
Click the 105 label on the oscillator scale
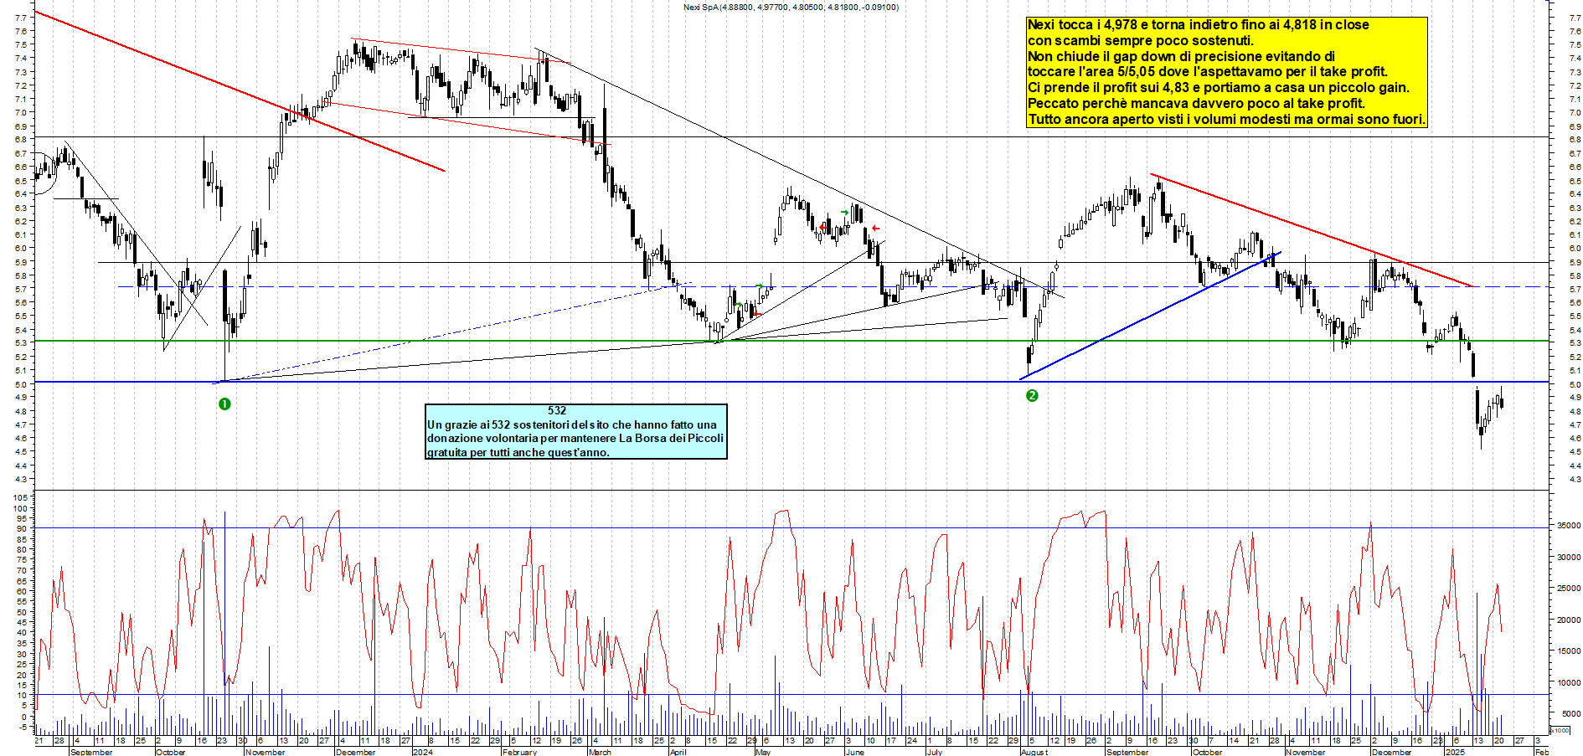click(20, 497)
